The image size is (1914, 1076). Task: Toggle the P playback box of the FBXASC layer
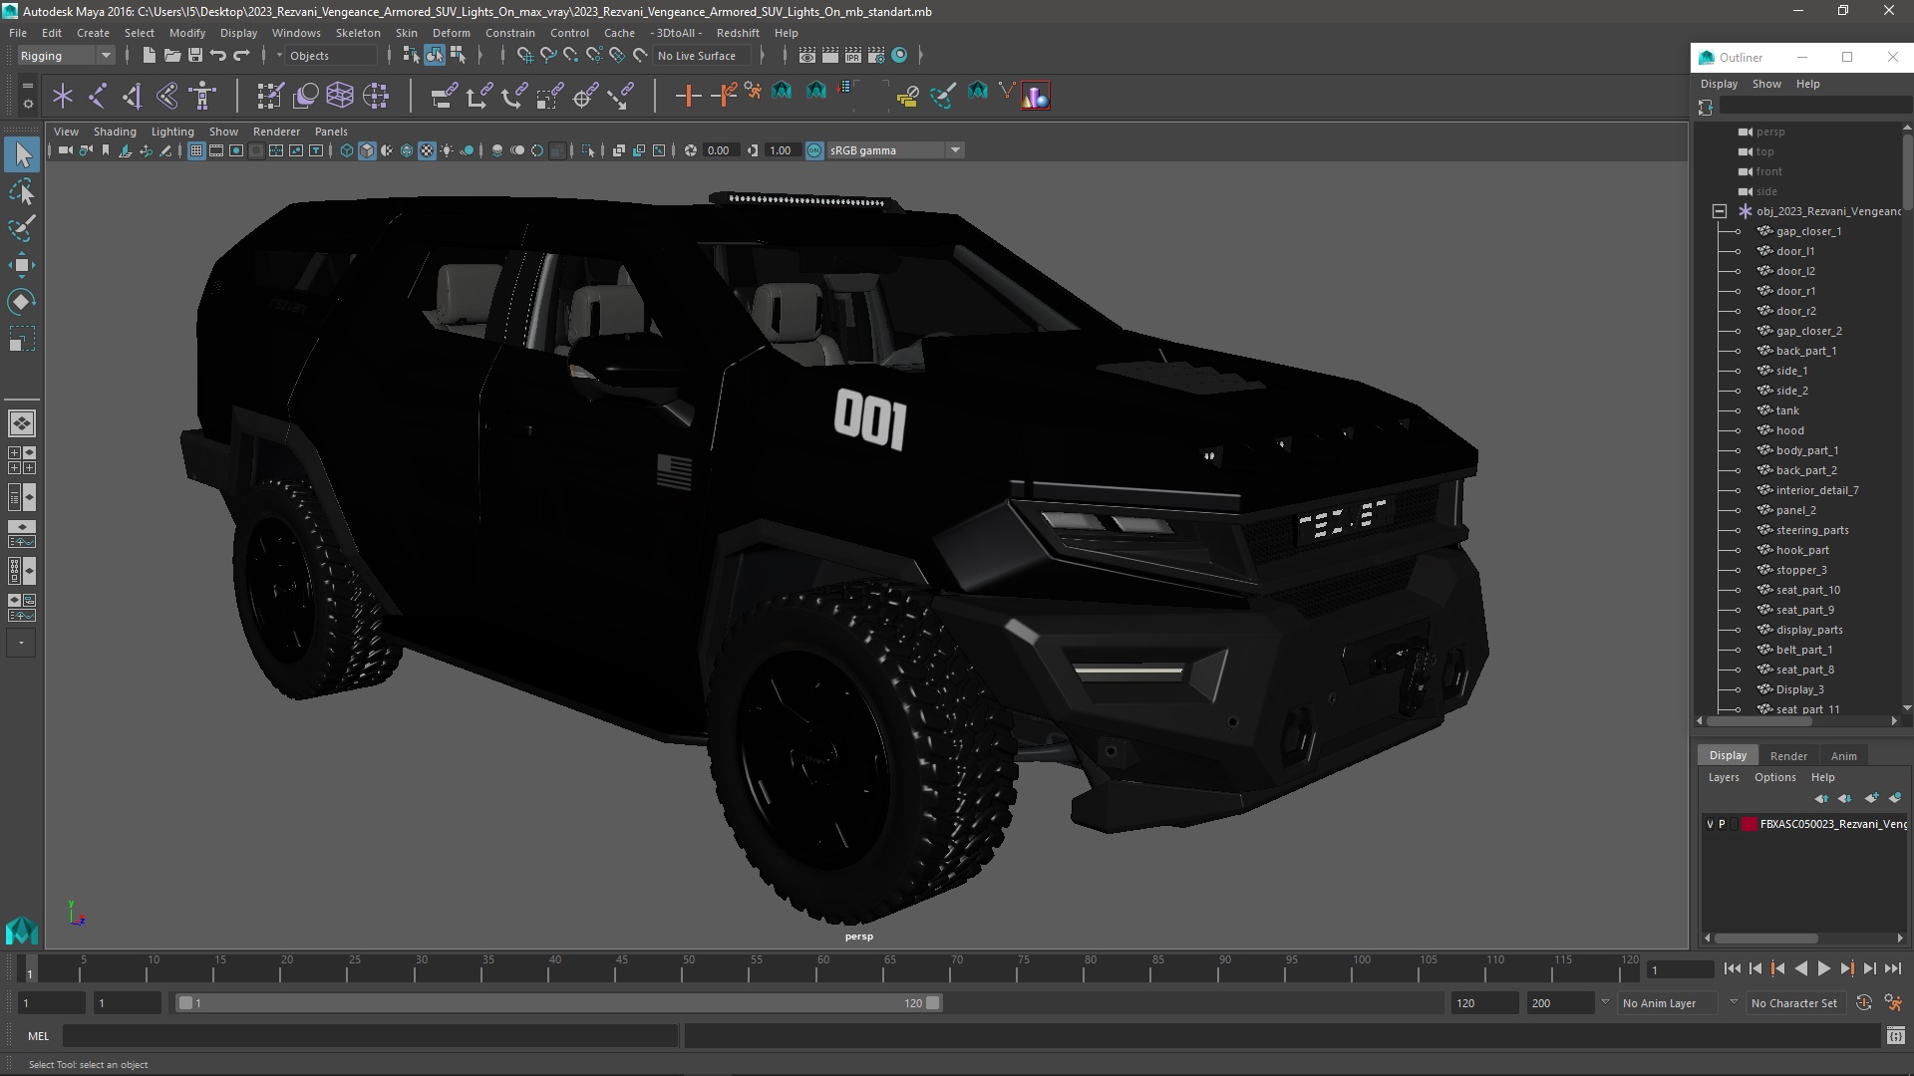pyautogui.click(x=1722, y=824)
